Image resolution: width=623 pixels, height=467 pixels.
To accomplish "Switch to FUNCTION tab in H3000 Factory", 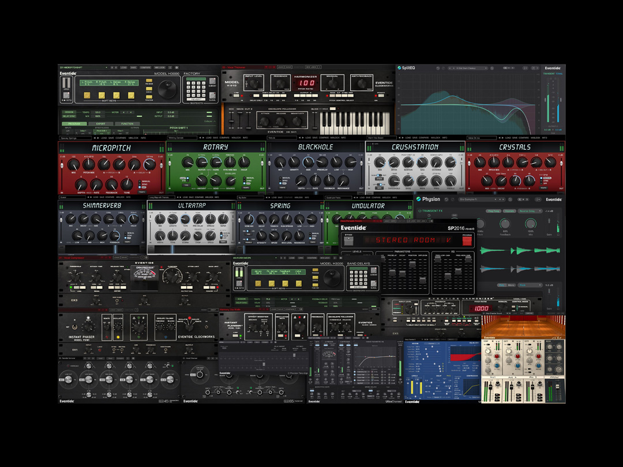I will tap(127, 123).
